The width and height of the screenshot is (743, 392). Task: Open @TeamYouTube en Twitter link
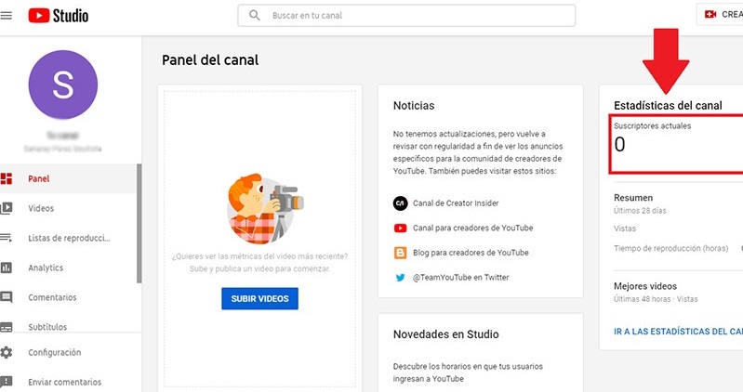[x=460, y=278]
